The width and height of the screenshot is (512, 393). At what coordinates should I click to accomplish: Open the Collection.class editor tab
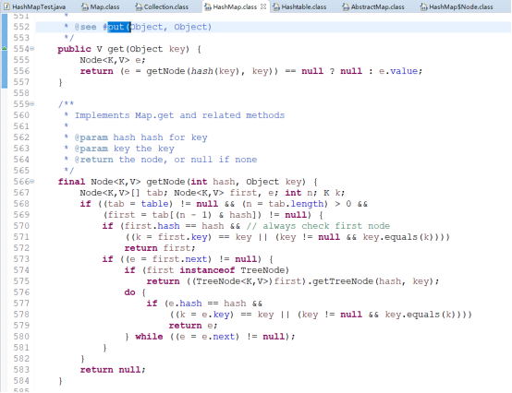(x=165, y=6)
